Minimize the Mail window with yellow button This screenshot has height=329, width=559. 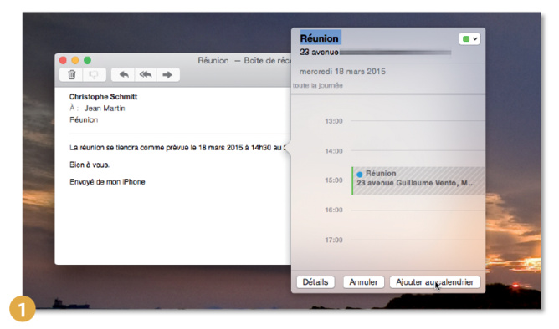pos(75,60)
